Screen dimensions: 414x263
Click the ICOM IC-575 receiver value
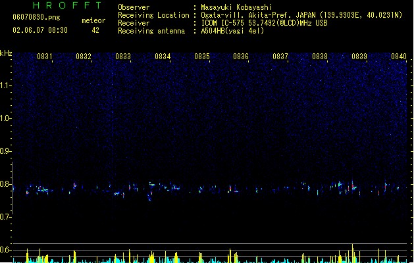pyautogui.click(x=264, y=23)
